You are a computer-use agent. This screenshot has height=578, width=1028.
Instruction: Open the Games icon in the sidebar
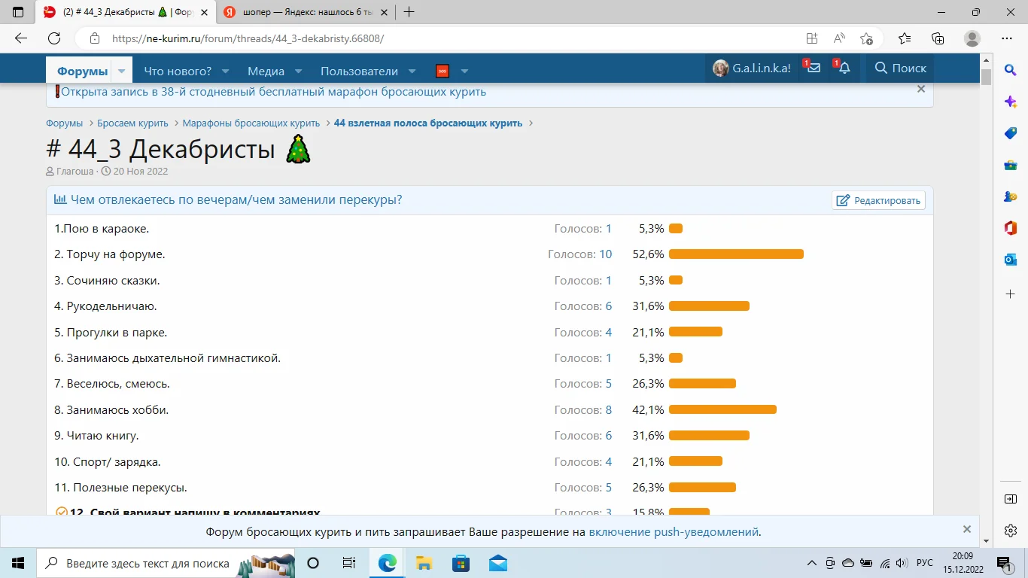coord(1010,196)
